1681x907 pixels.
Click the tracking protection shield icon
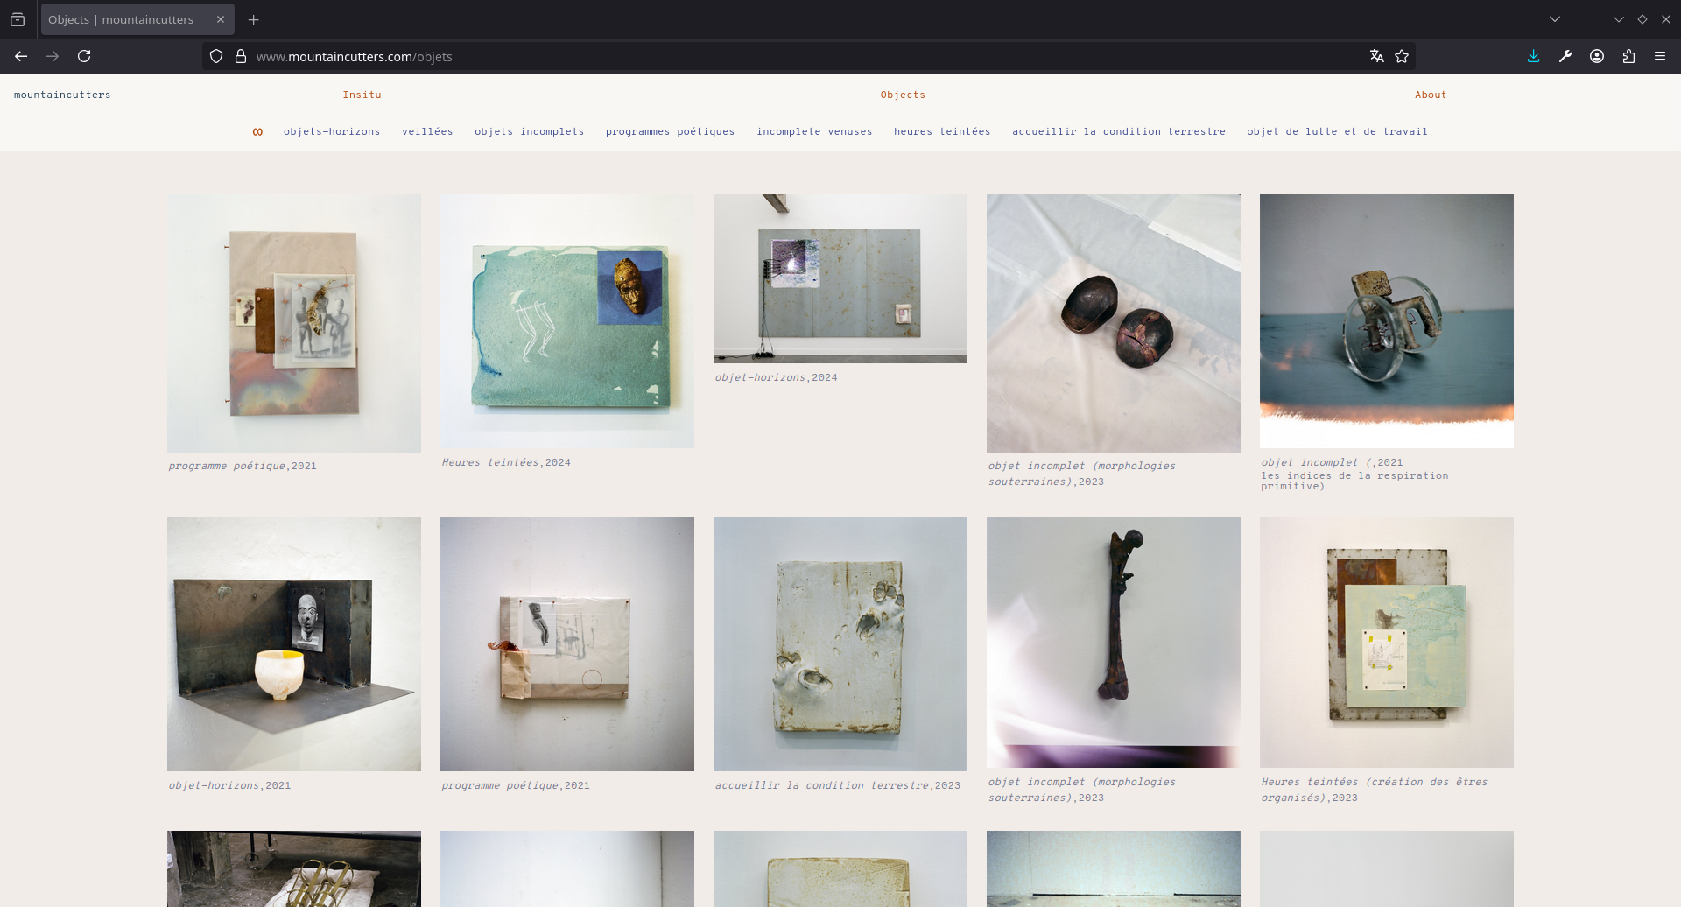[x=216, y=56]
